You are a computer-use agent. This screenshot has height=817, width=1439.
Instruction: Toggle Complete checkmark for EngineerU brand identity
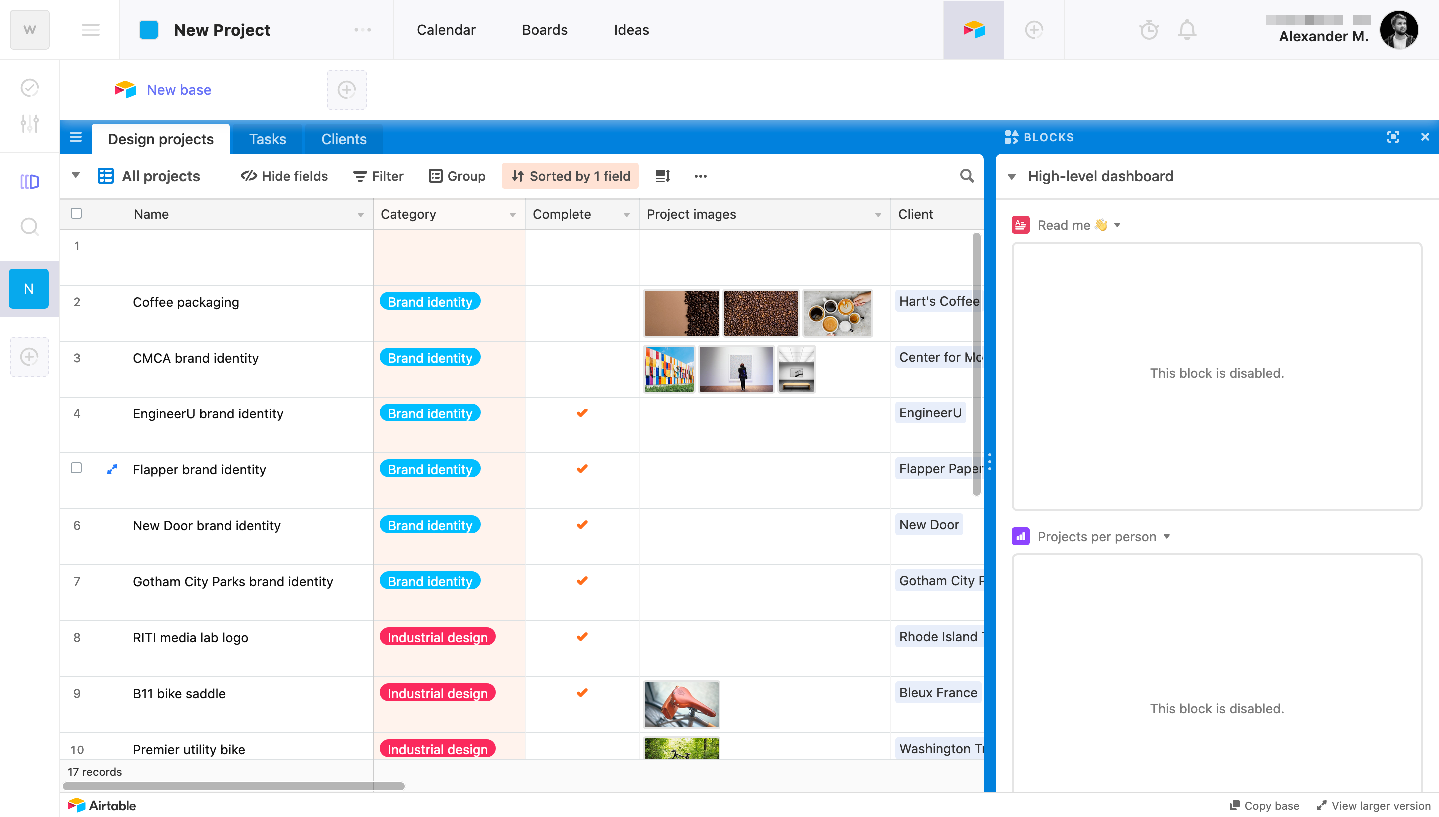tap(582, 413)
